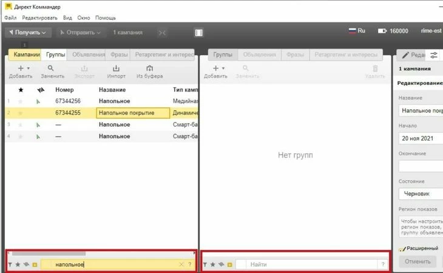The image size is (443, 273).
Task: Expand the Отправить dropdown button
Action: (x=81, y=33)
